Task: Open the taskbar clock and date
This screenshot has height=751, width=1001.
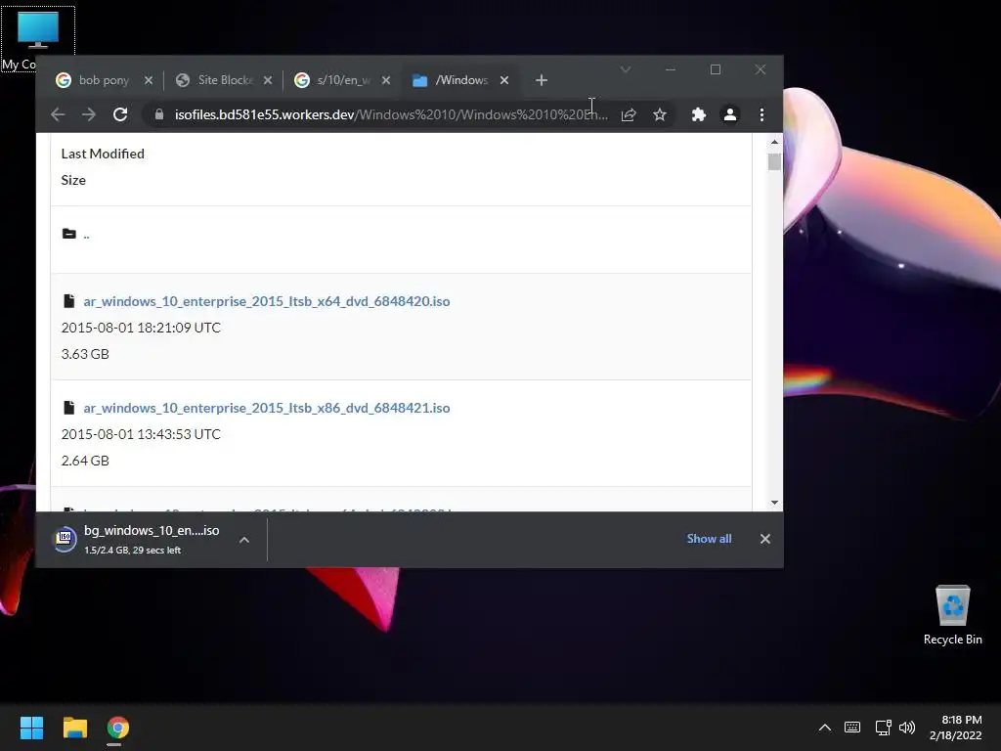Action: tap(956, 728)
